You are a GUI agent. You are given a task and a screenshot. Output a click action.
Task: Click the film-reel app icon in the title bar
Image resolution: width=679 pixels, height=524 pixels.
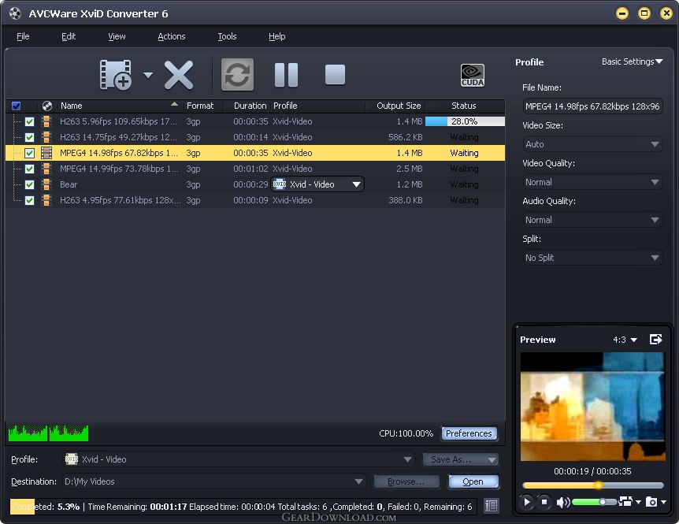tap(15, 13)
